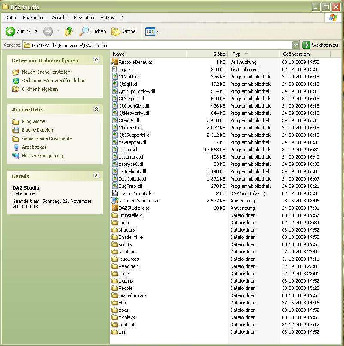This screenshot has height=346, width=344.
Task: Collapse the Details panel
Action: (96, 176)
